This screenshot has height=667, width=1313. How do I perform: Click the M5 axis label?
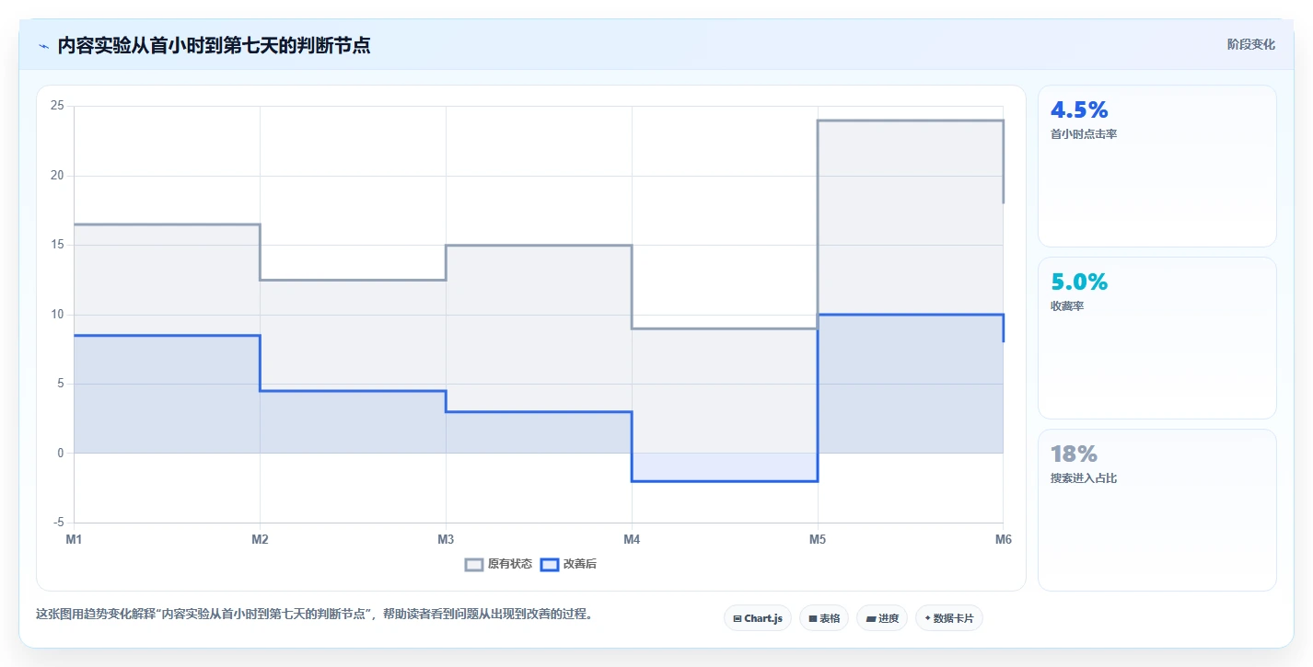pyautogui.click(x=818, y=540)
